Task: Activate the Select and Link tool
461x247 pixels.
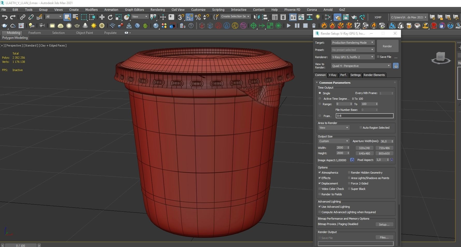Action: [23, 17]
